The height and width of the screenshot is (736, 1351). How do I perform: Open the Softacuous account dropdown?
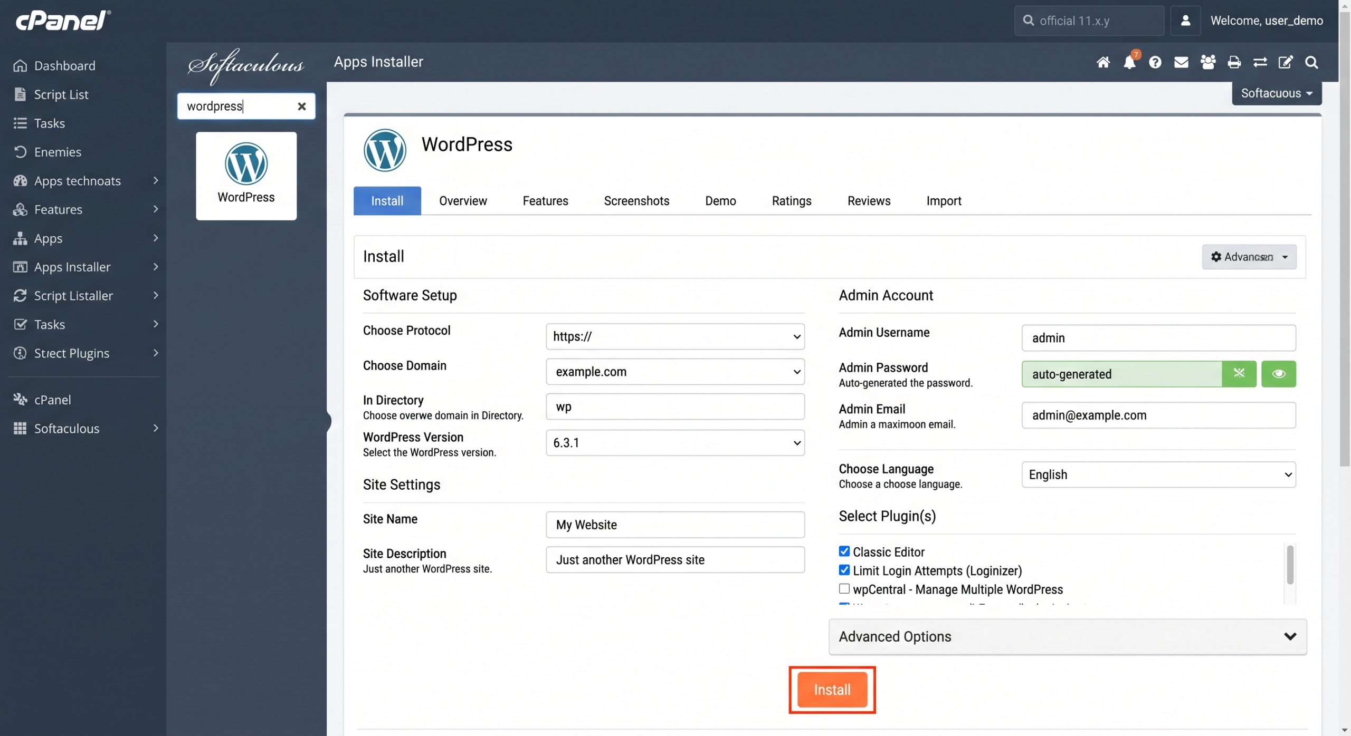(x=1277, y=93)
